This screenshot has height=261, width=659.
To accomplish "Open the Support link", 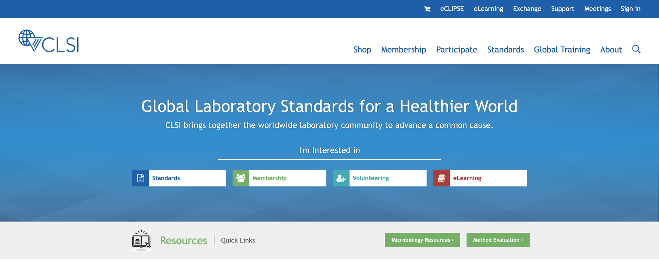I will coord(563,9).
